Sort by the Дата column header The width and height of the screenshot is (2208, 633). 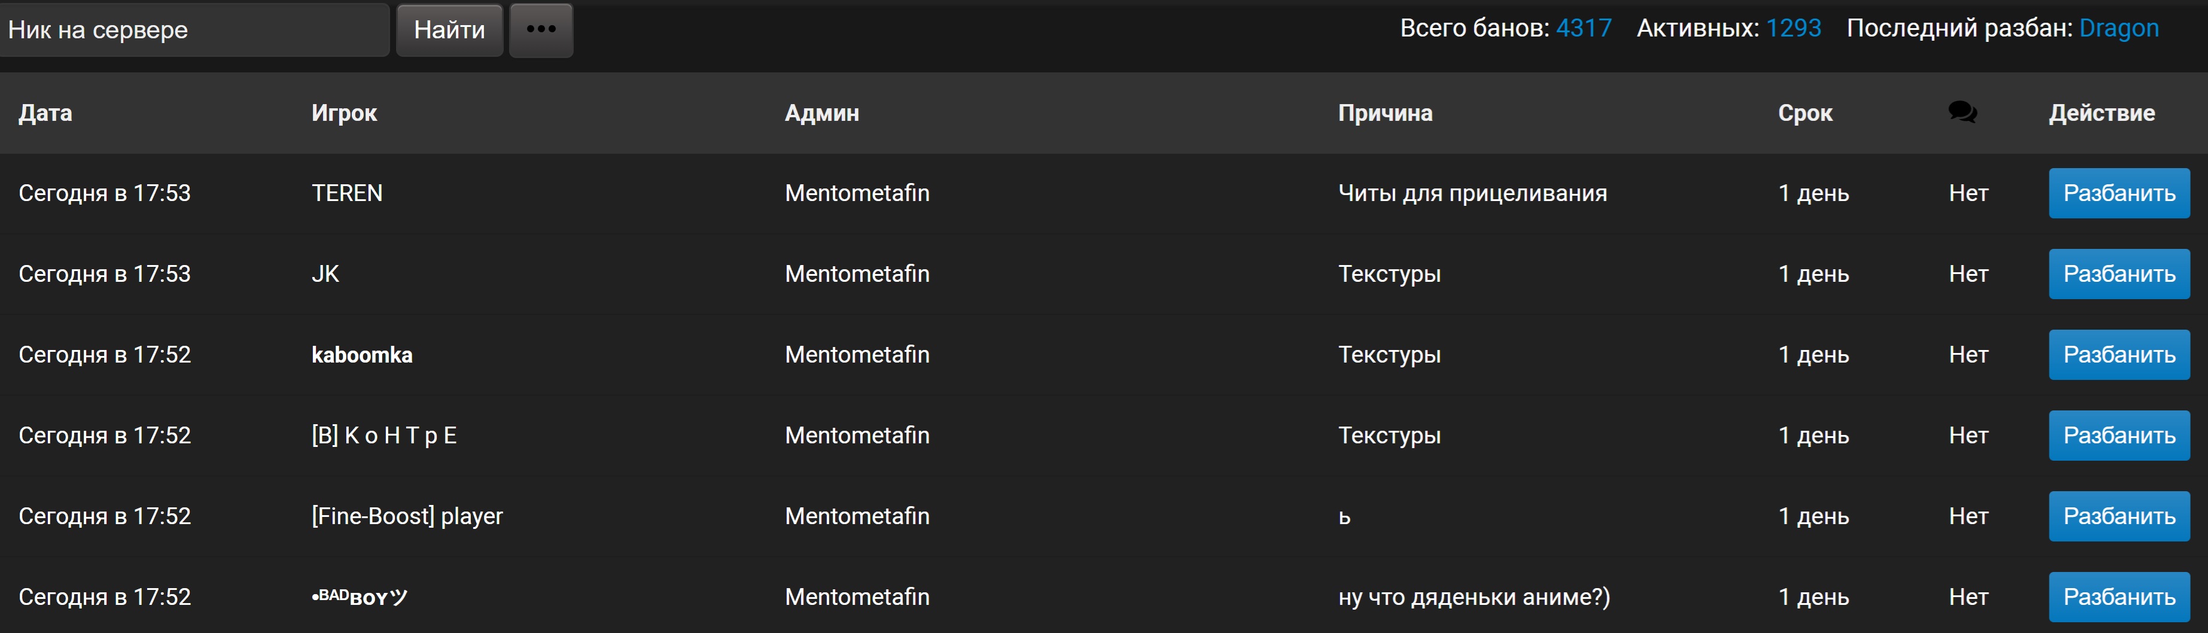pos(45,113)
